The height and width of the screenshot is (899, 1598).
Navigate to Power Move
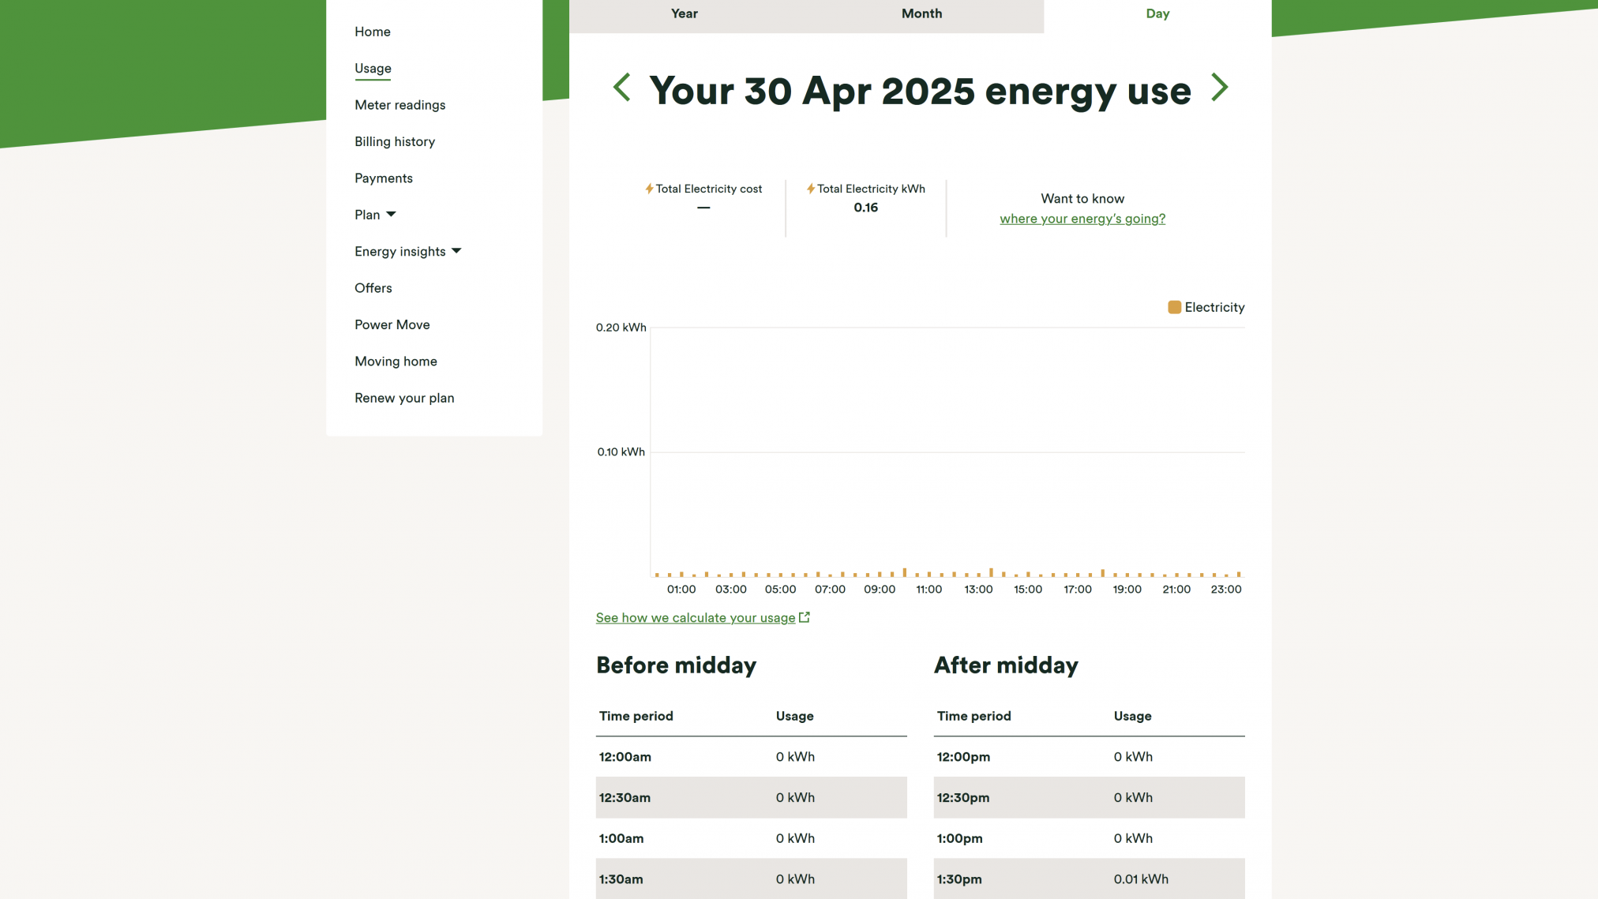click(x=392, y=324)
